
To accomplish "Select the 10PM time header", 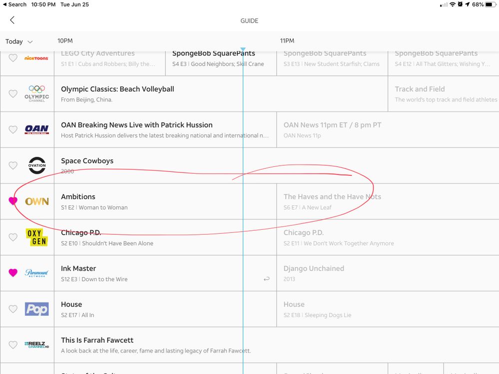I will pos(65,41).
